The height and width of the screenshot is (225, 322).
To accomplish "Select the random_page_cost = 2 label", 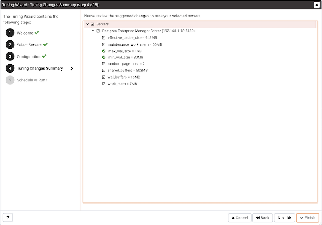I will pos(126,64).
